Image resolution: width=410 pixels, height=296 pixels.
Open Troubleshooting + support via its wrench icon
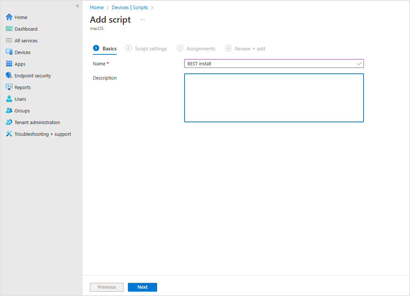click(9, 134)
